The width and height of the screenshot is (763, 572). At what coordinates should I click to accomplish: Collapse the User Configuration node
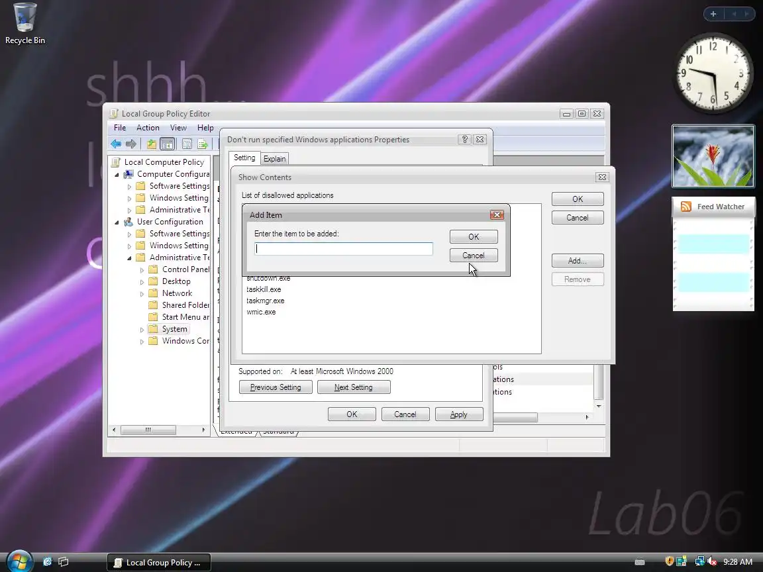(x=117, y=222)
